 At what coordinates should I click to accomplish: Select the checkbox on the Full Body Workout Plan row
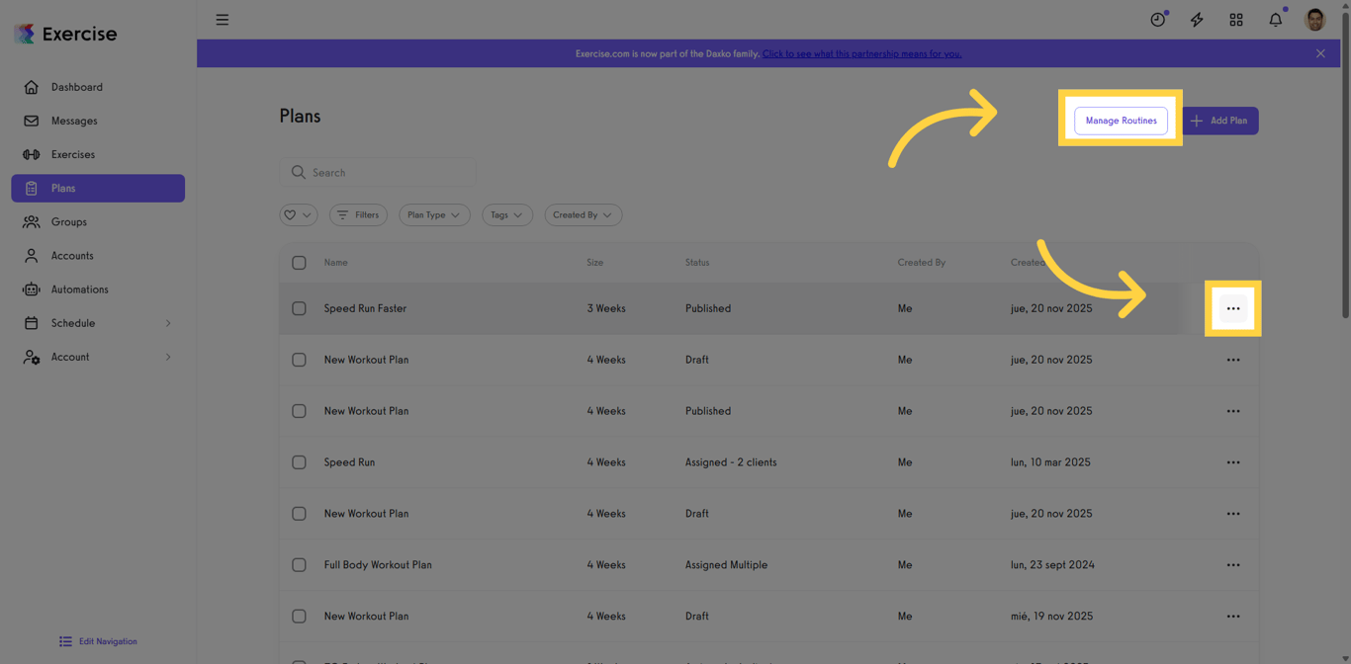299,565
